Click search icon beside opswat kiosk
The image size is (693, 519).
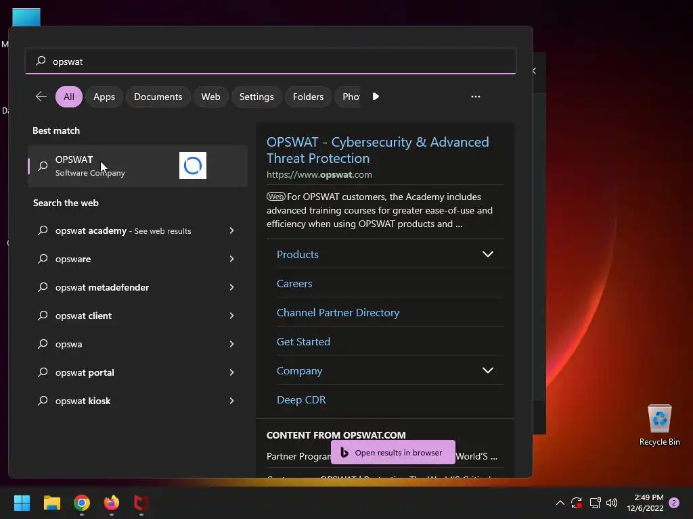[x=43, y=400]
